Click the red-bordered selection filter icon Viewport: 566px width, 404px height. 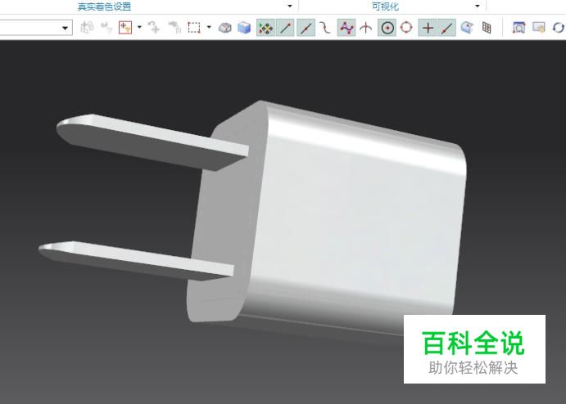tap(125, 27)
